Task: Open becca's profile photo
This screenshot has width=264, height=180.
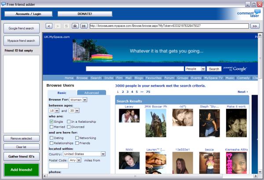Action: (x=209, y=163)
